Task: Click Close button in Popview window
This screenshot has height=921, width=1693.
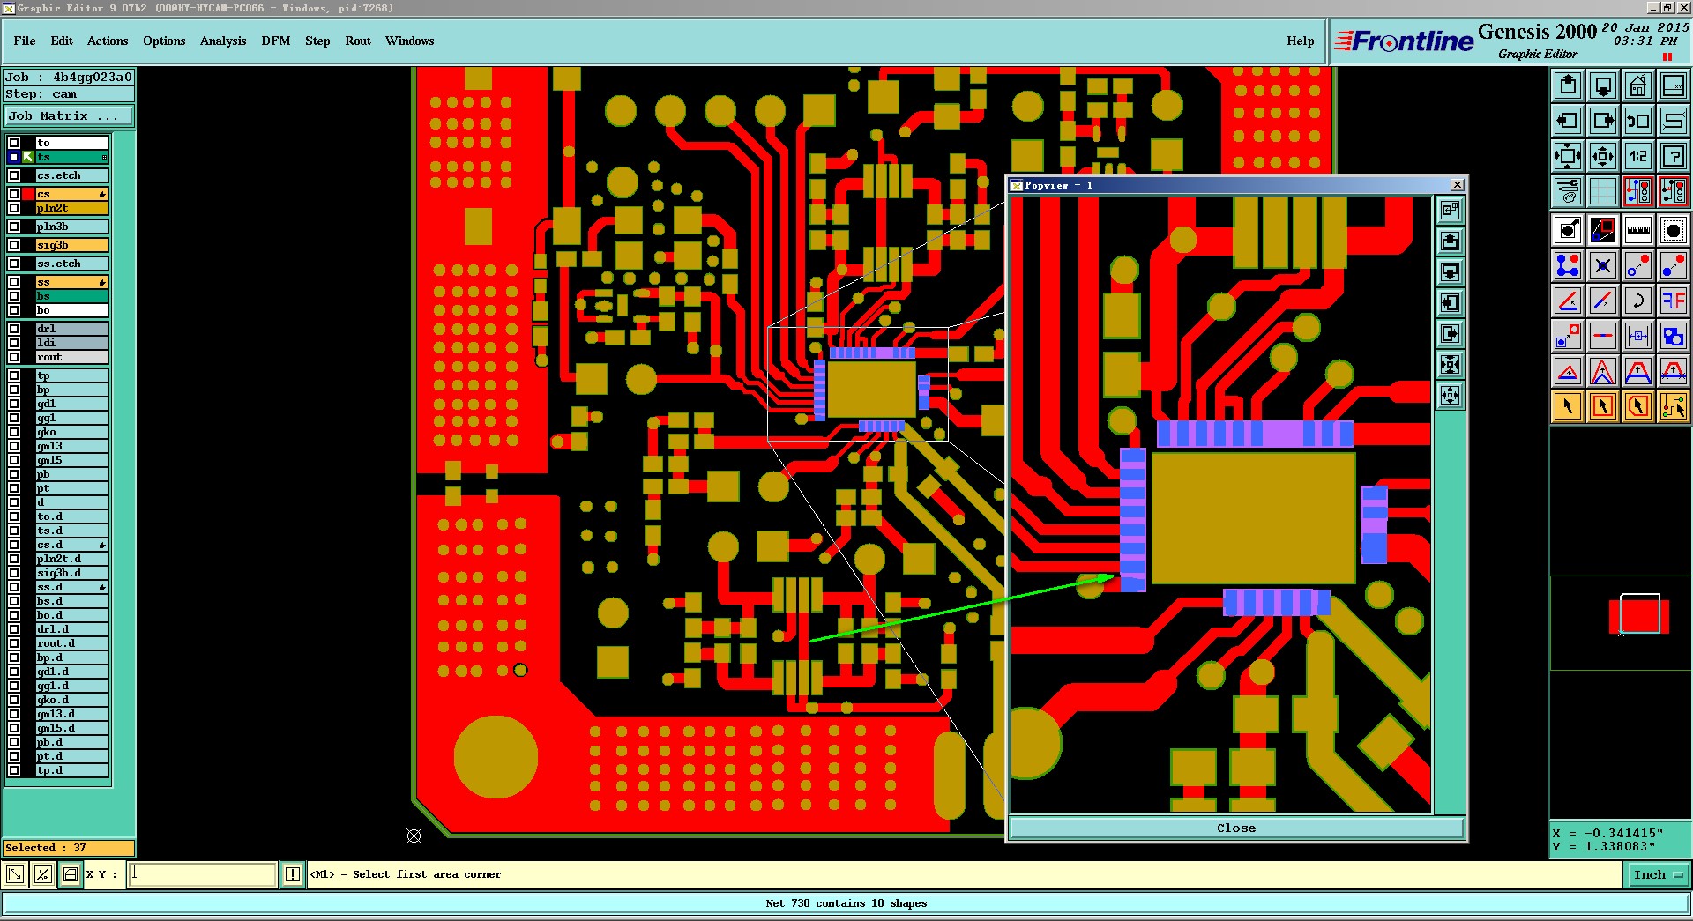Action: tap(1236, 828)
